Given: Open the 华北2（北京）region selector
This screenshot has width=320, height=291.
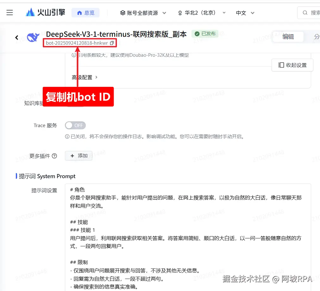Looking at the screenshot, I should click(202, 13).
